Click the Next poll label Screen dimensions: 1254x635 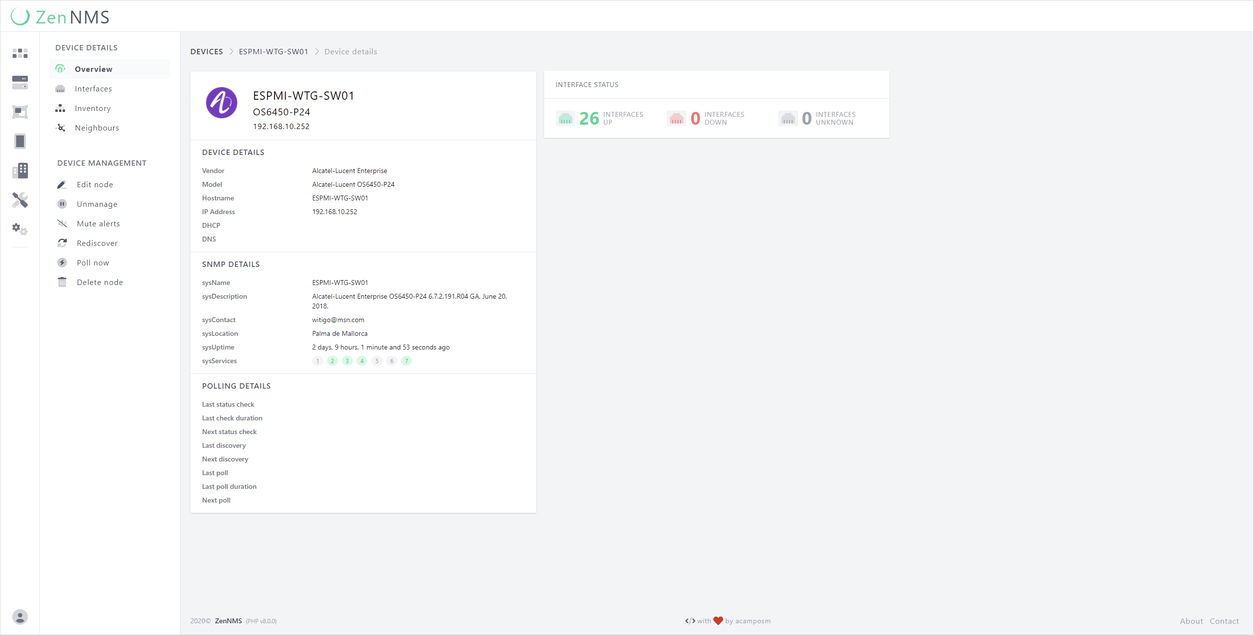coord(216,500)
